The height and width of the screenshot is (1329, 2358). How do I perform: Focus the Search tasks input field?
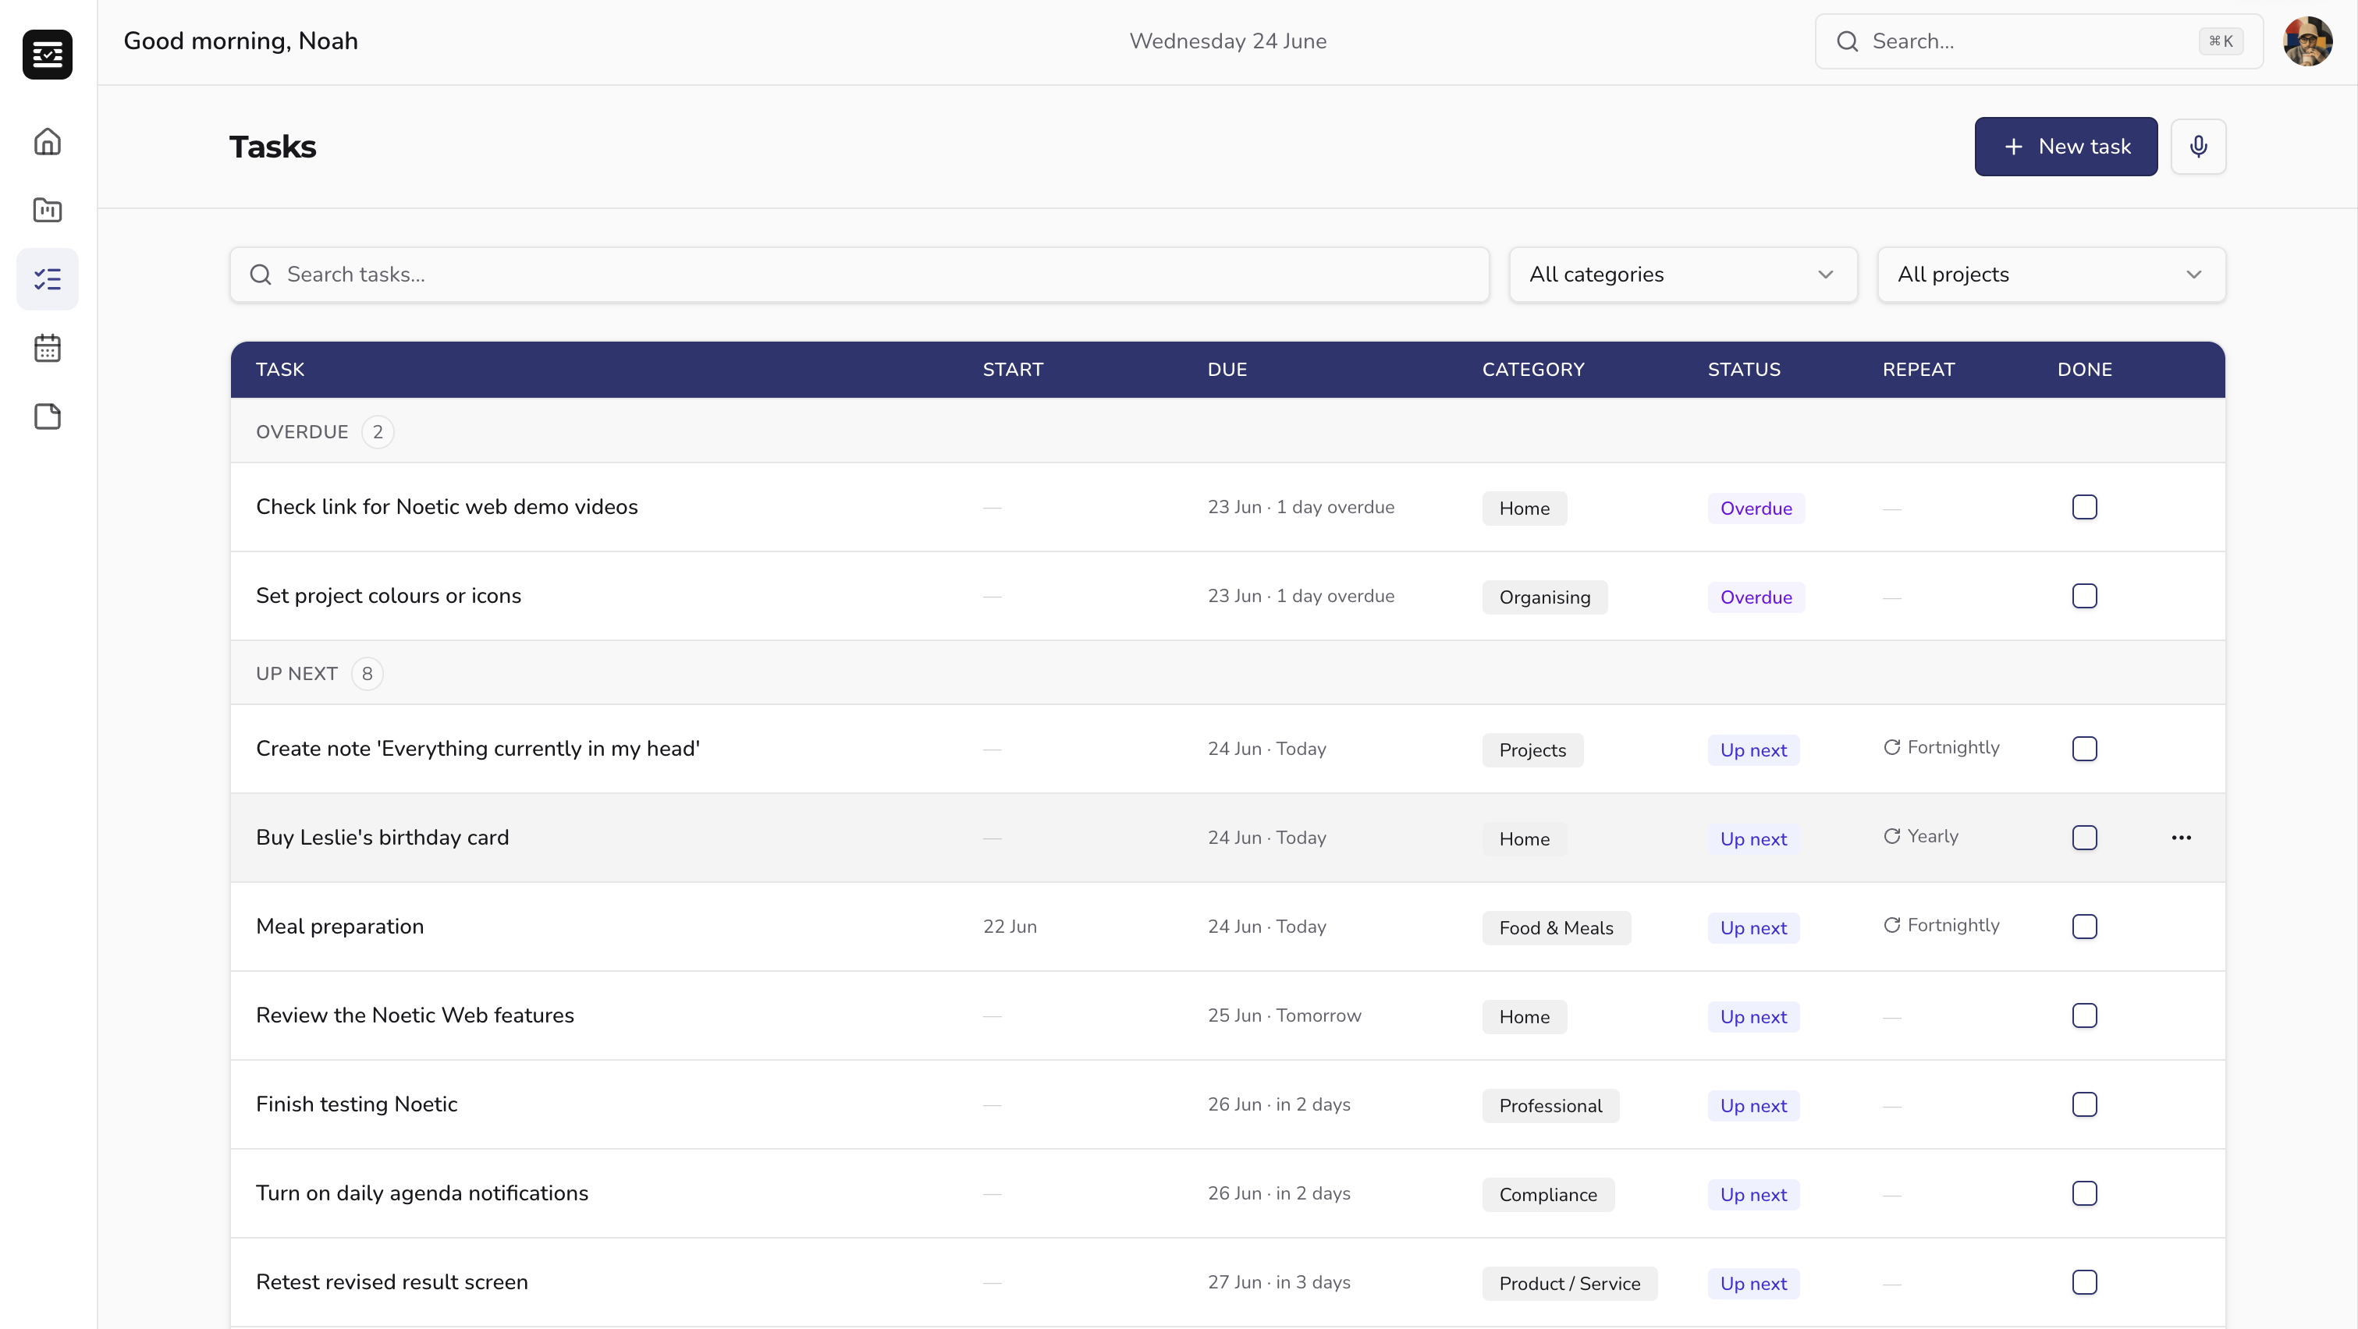pos(860,275)
